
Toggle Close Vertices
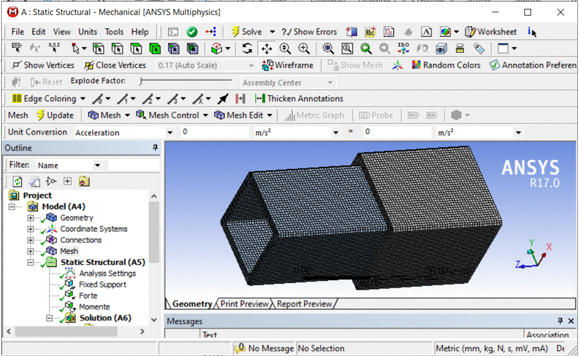click(x=115, y=65)
